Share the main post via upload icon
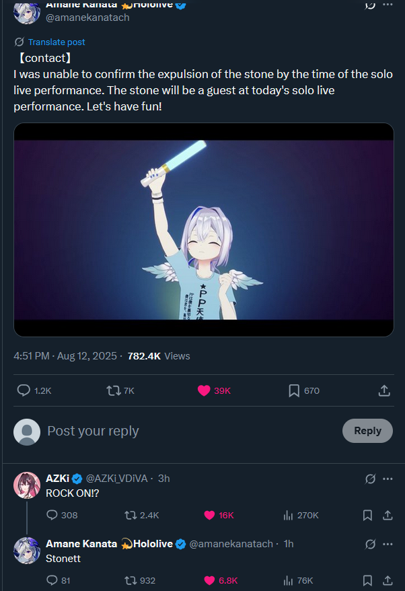This screenshot has height=591, width=405. [384, 390]
